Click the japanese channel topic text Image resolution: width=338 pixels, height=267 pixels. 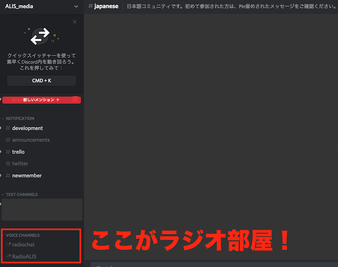tap(228, 6)
